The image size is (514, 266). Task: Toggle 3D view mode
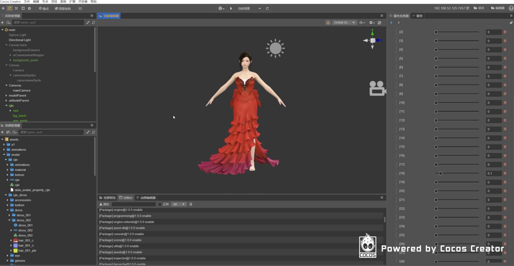80,8
